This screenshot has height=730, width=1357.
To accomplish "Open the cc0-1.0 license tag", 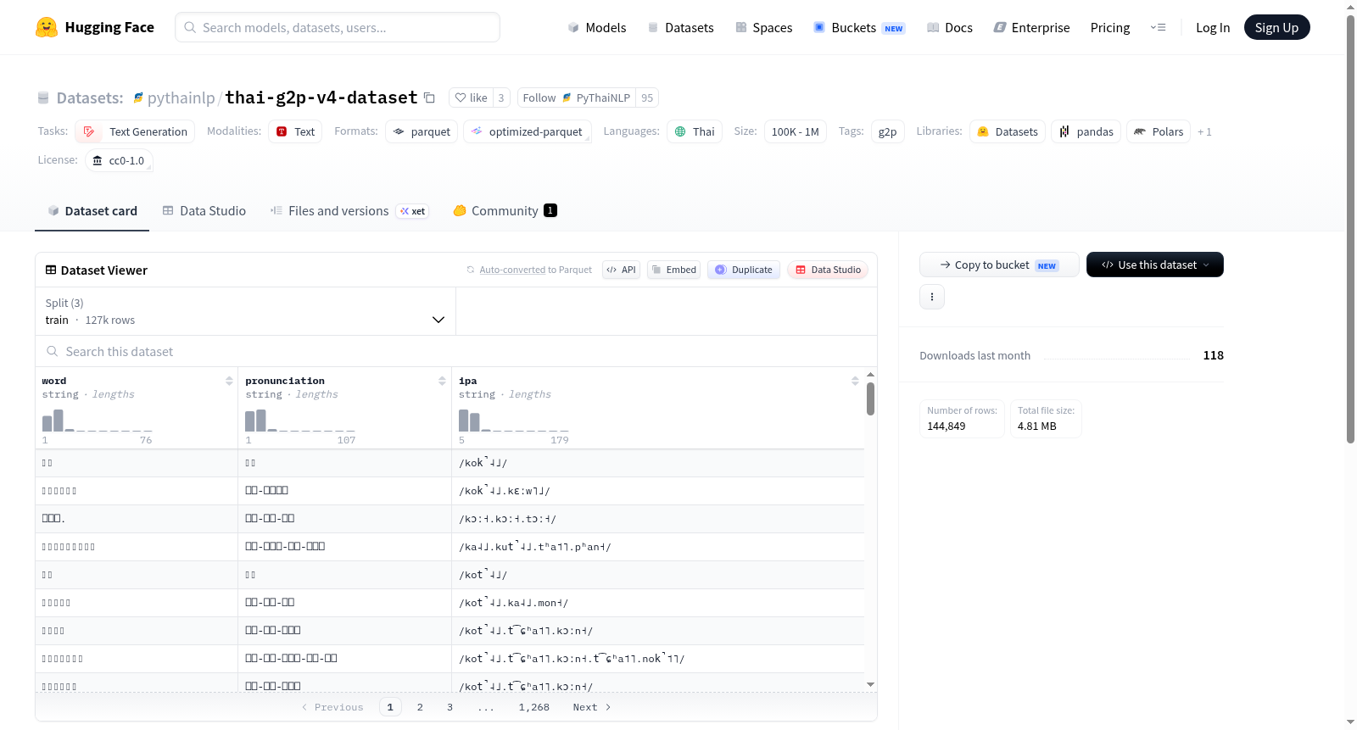I will tap(119, 160).
